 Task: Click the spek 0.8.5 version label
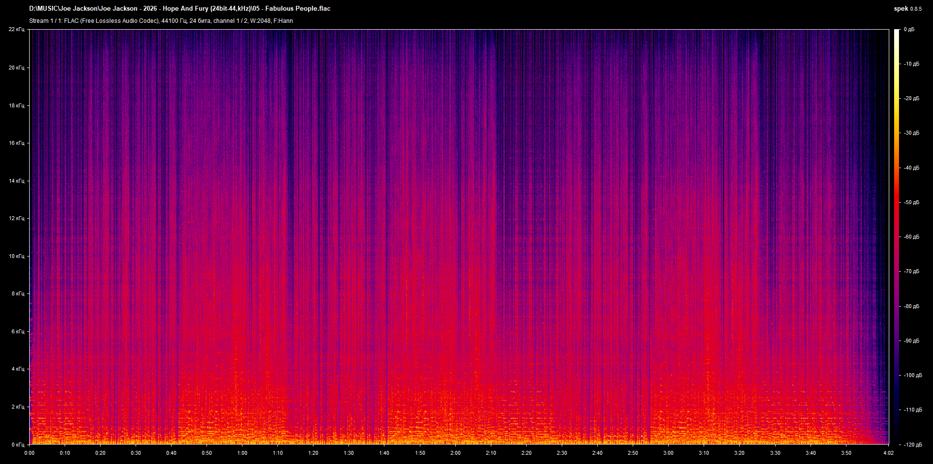pyautogui.click(x=907, y=9)
